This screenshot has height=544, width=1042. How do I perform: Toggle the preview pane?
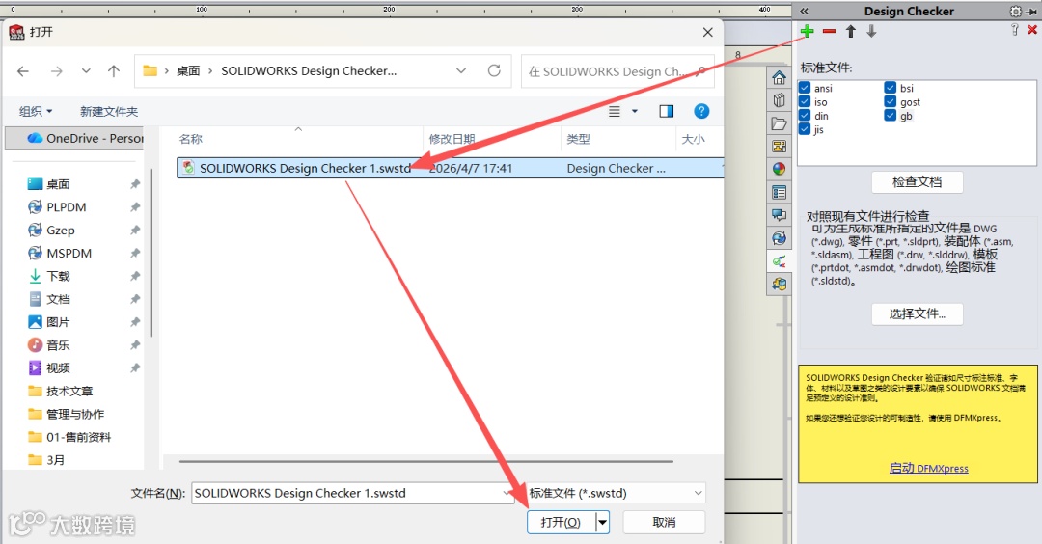(666, 112)
